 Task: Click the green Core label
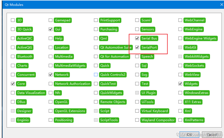click(x=21, y=84)
